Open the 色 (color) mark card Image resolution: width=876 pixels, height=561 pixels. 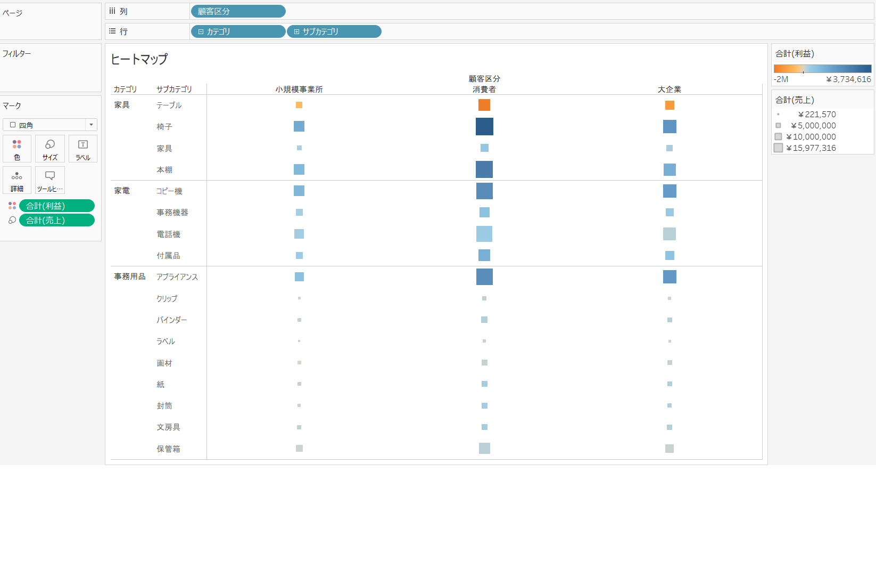[x=17, y=149]
